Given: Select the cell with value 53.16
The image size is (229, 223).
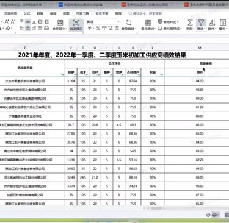Looking at the screenshot, I should (133, 160).
